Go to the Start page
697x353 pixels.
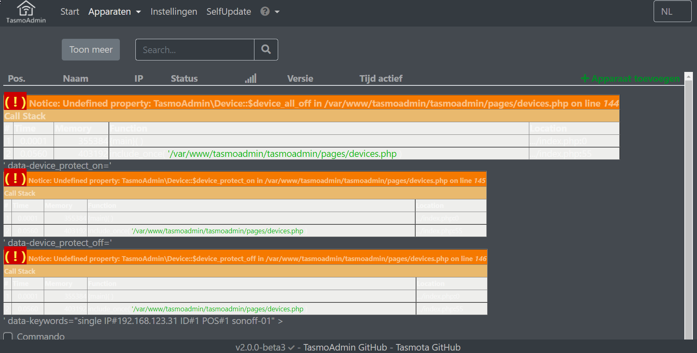(x=70, y=11)
